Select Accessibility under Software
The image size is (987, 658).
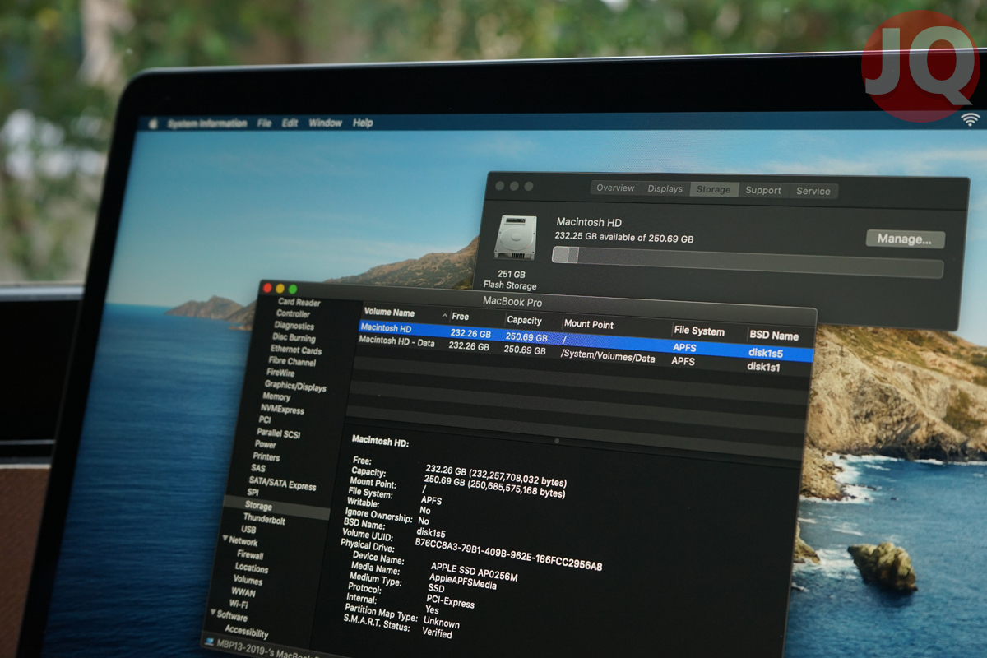[x=246, y=633]
